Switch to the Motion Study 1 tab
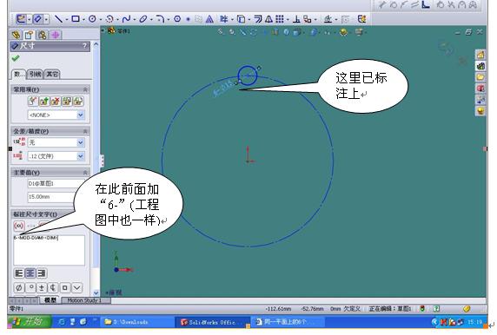 point(85,300)
